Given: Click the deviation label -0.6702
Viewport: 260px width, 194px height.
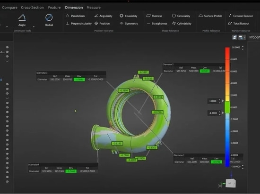Looking at the screenshot, I should pyautogui.click(x=132, y=160).
